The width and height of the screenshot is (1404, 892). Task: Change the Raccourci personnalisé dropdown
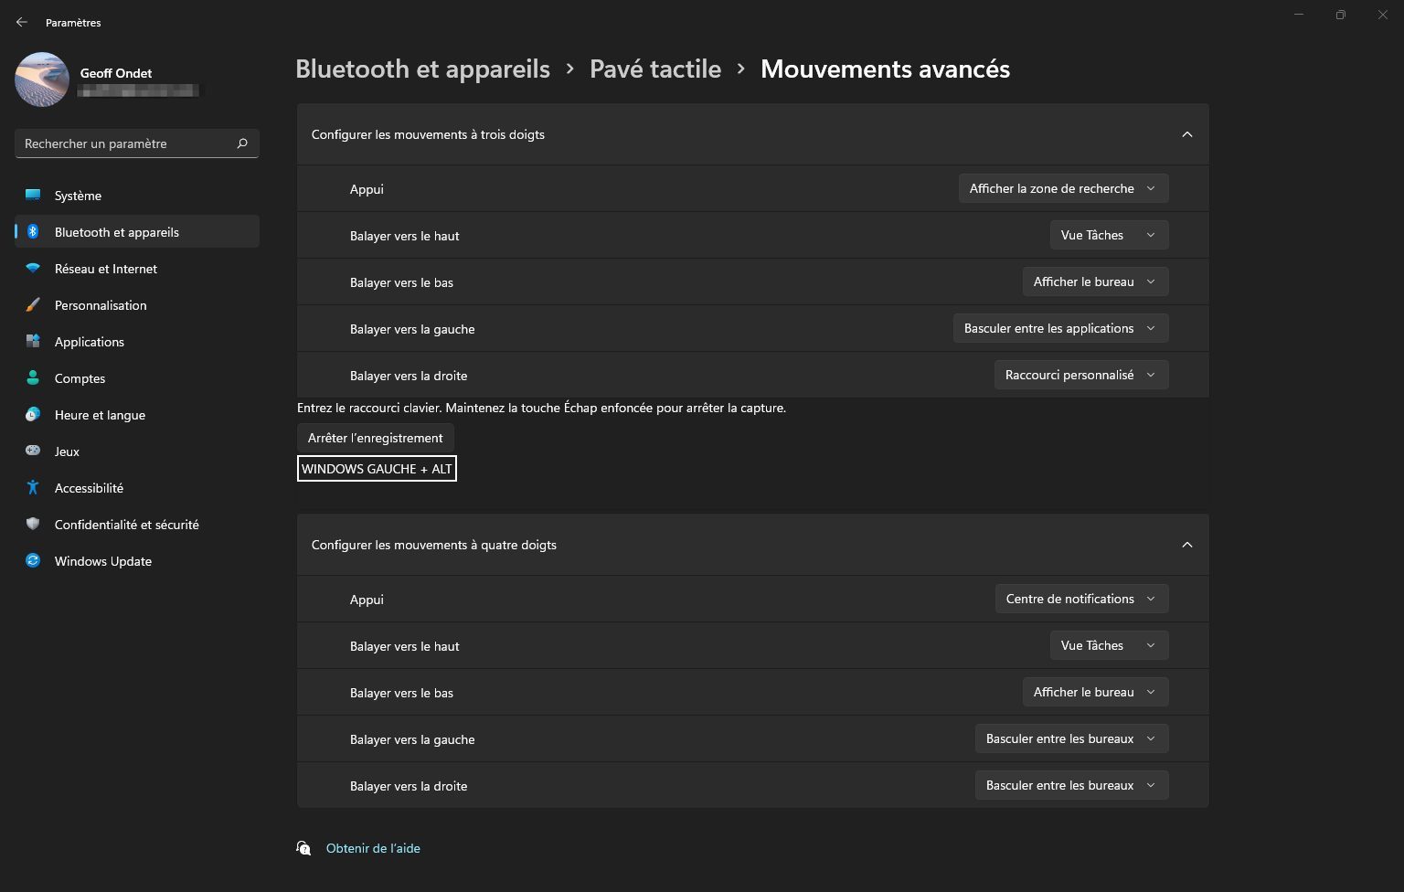click(x=1081, y=375)
